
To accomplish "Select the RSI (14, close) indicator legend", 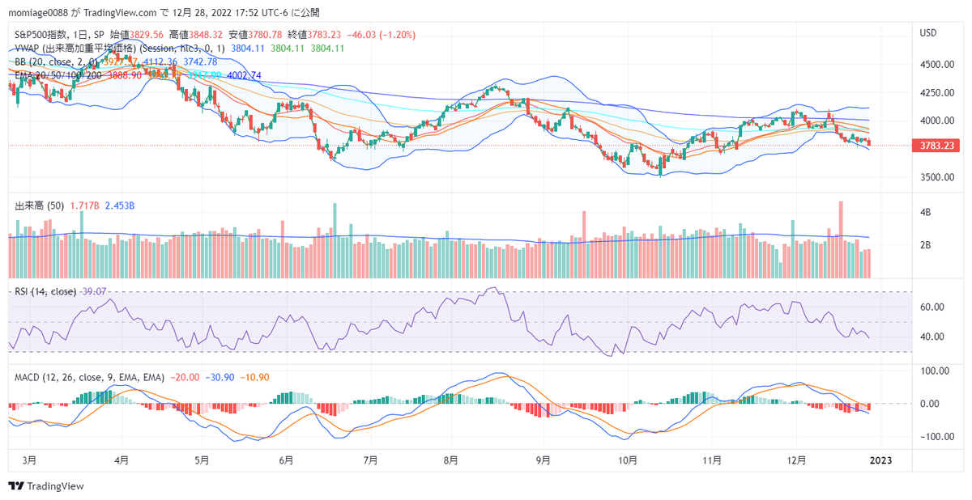I will 45,291.
